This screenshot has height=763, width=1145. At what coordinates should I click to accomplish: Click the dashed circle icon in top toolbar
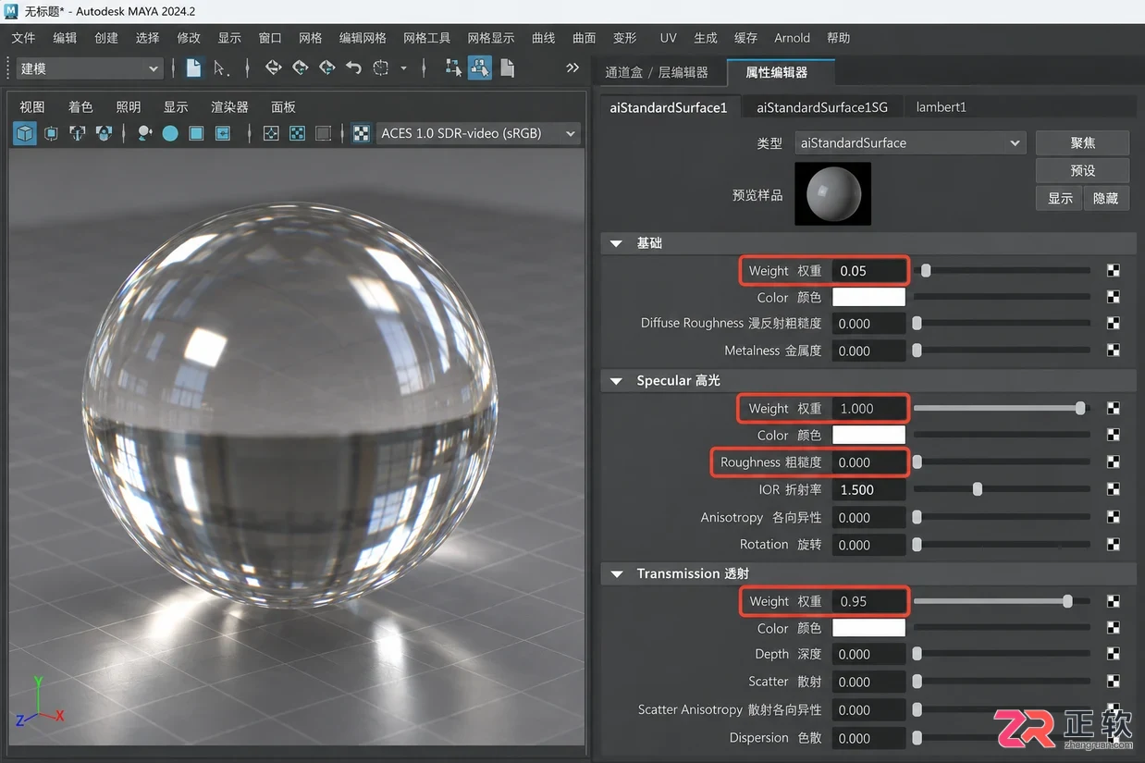(x=381, y=68)
